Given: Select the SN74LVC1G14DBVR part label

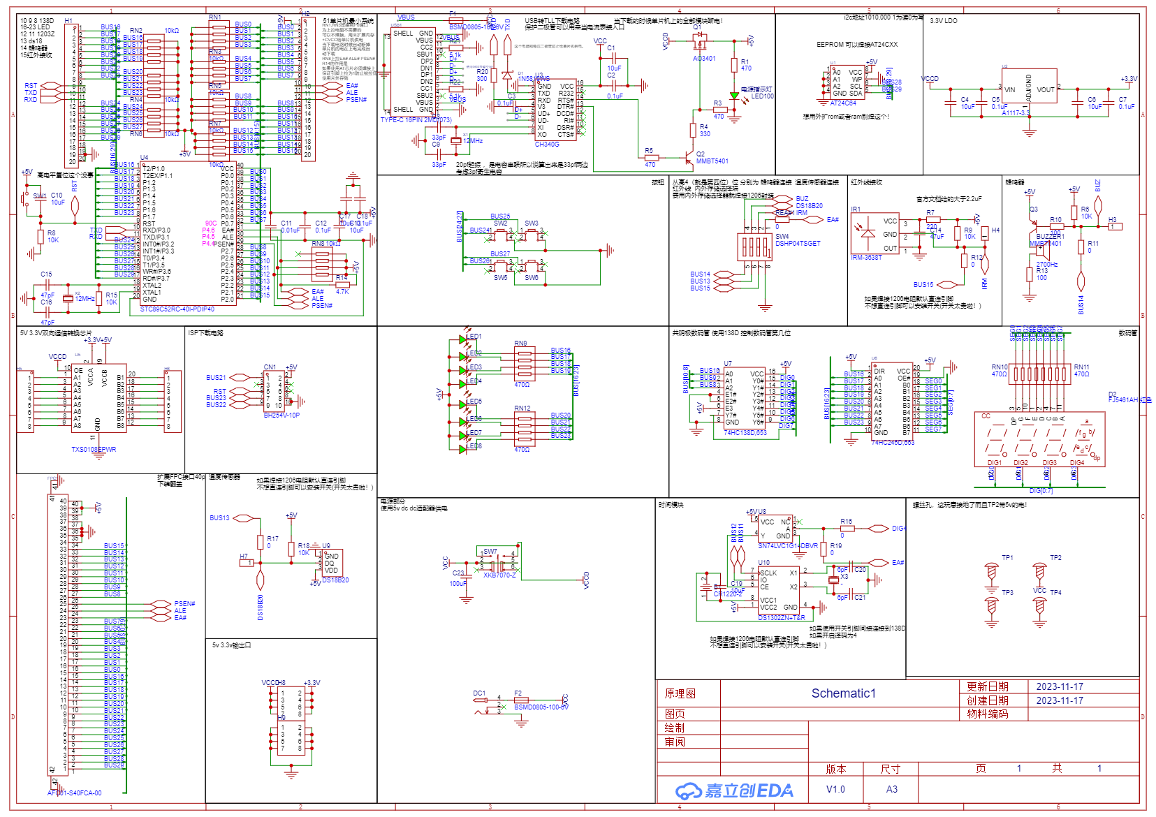Looking at the screenshot, I should click(788, 546).
